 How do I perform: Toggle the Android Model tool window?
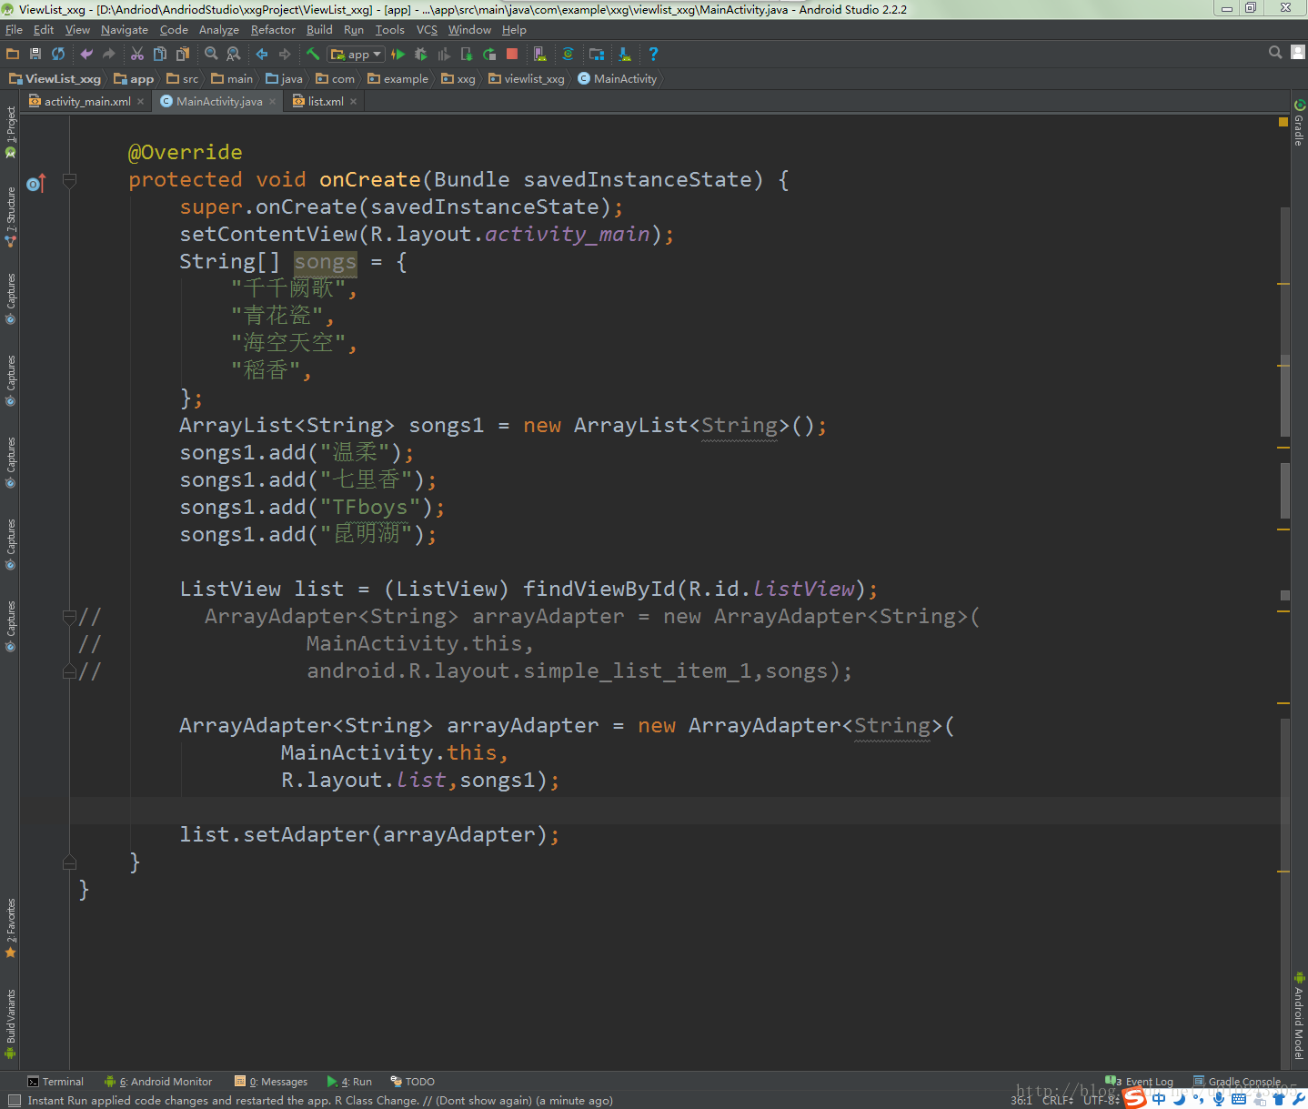point(1299,1016)
